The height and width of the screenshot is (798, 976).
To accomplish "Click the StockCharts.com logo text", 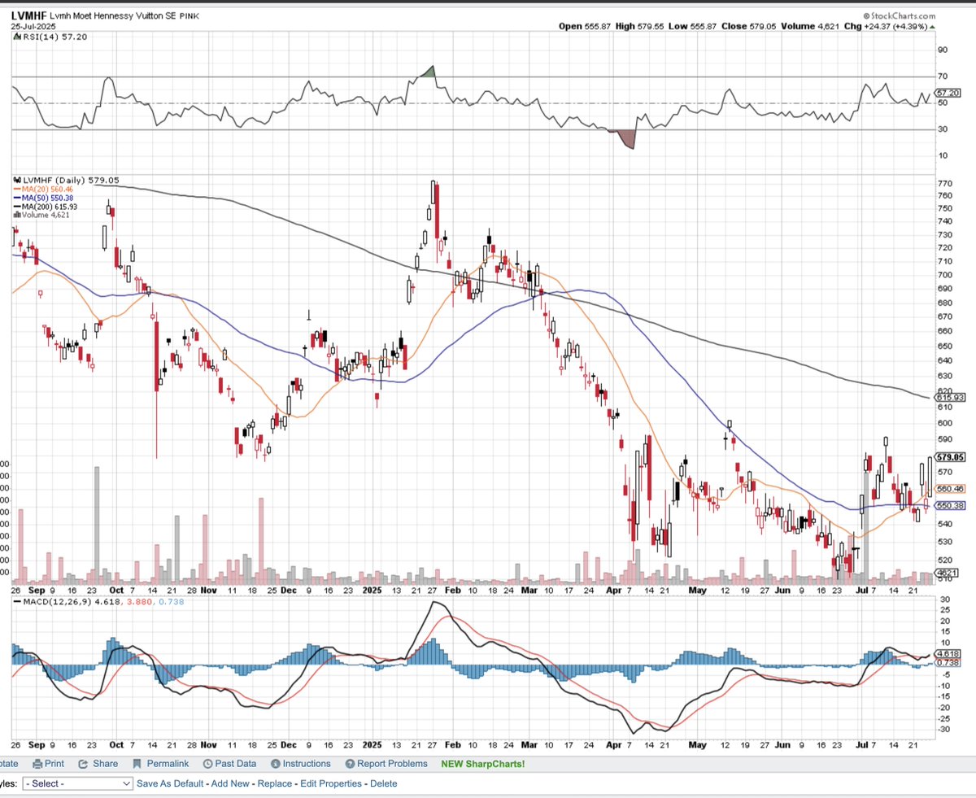I will [900, 15].
